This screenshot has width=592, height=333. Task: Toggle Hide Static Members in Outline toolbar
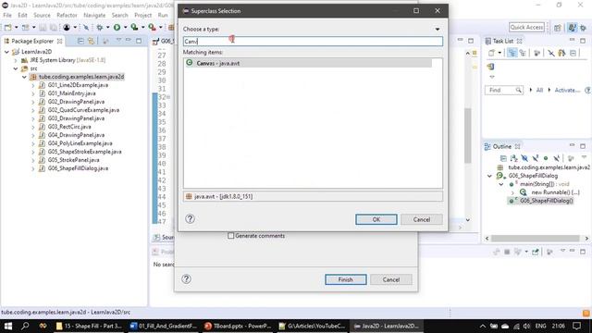pyautogui.click(x=535, y=158)
